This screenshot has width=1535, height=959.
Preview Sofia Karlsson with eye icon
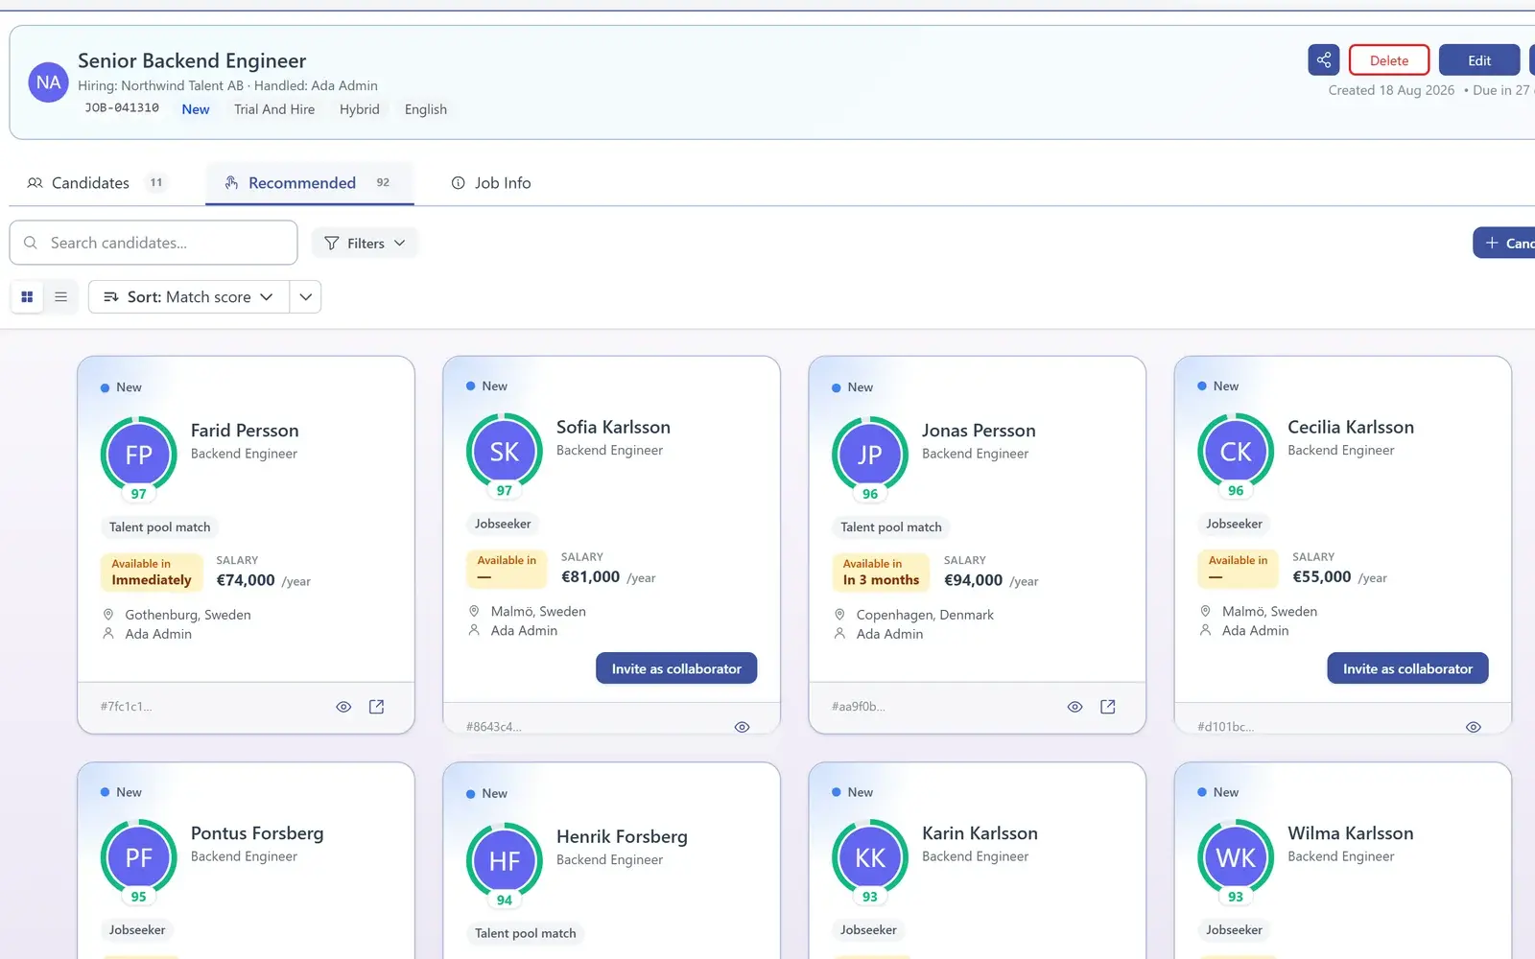click(x=742, y=727)
